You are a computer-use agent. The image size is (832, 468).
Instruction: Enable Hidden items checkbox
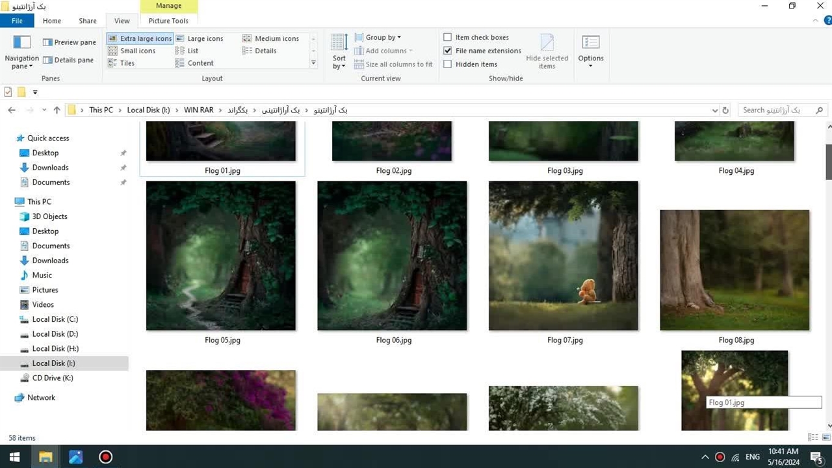click(447, 64)
